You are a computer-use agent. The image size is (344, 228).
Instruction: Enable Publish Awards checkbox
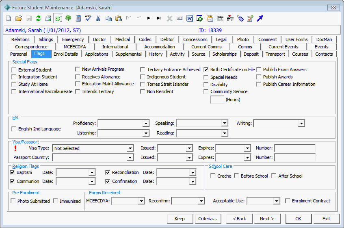click(259, 77)
